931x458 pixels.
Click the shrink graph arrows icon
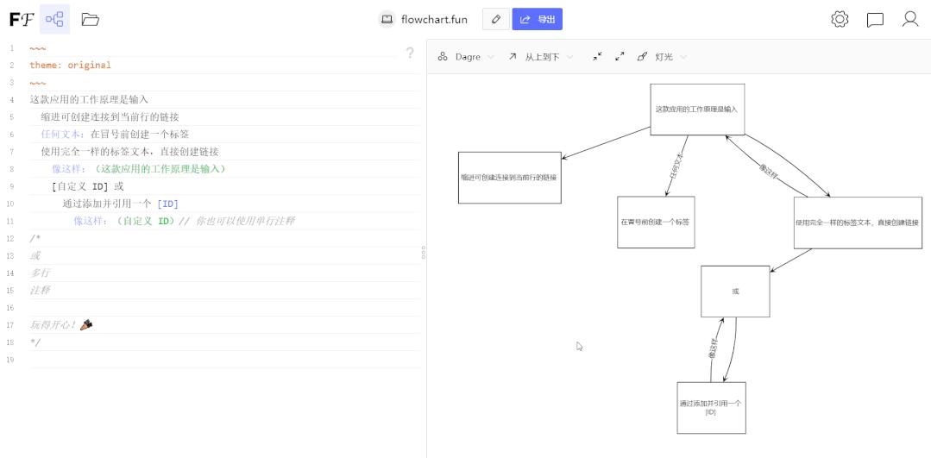(597, 56)
